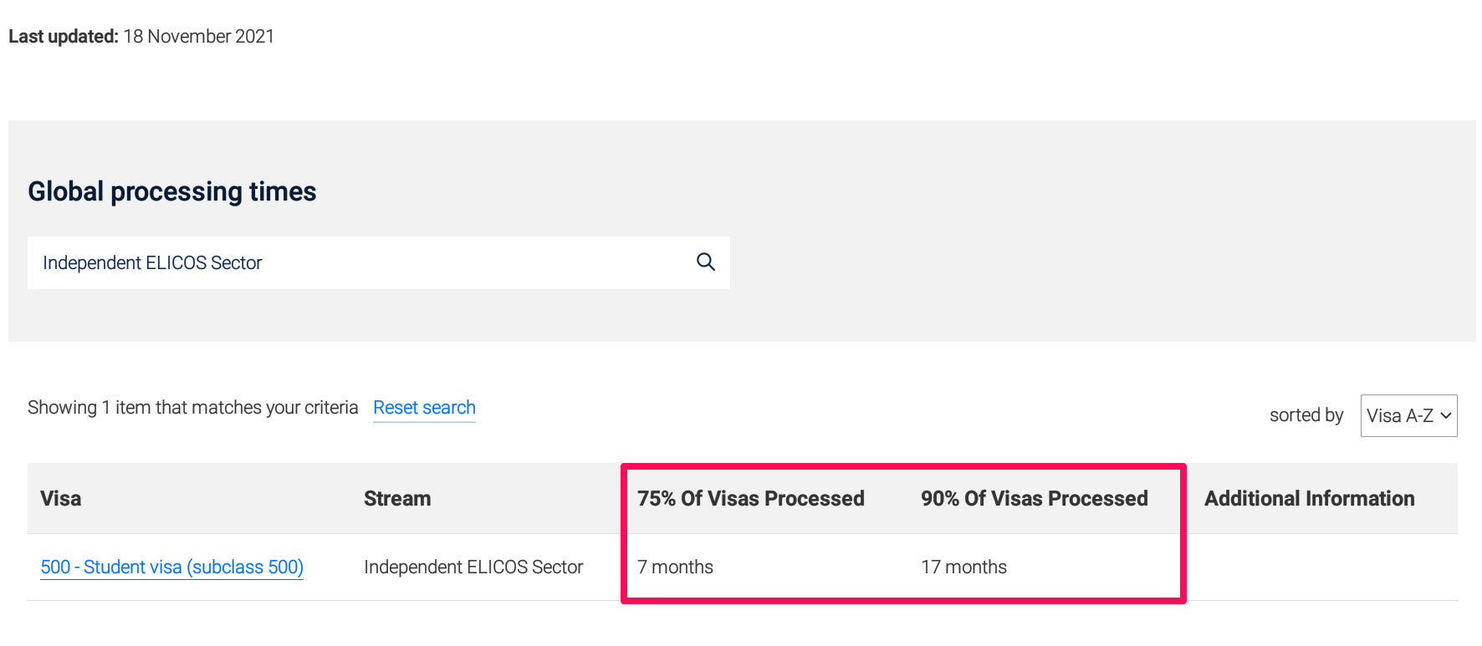The height and width of the screenshot is (646, 1482).
Task: Click the Last updated date text
Action: [x=141, y=37]
